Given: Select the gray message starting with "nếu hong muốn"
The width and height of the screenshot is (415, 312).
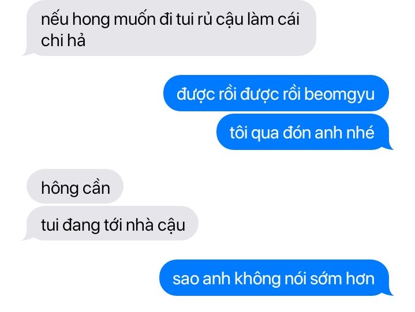Looking at the screenshot, I should [x=170, y=28].
